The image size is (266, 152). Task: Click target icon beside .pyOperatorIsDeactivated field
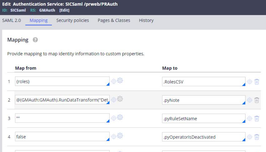pyautogui.click(x=249, y=137)
